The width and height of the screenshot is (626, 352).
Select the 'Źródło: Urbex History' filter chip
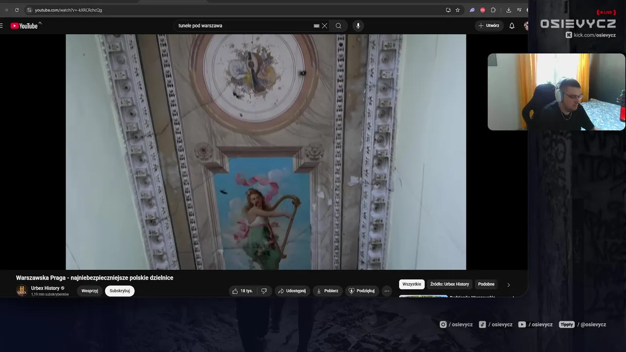pyautogui.click(x=449, y=284)
